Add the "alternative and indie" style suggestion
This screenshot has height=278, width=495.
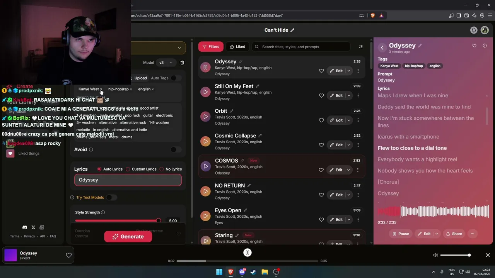pos(130,130)
